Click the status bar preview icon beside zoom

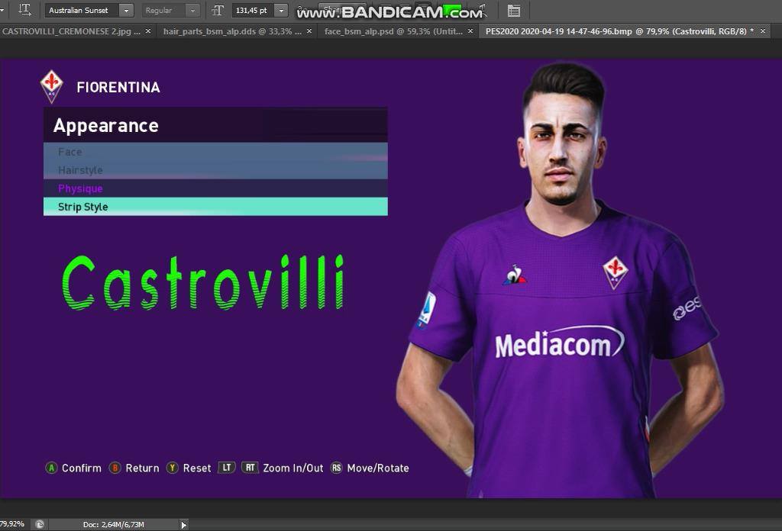tap(40, 524)
